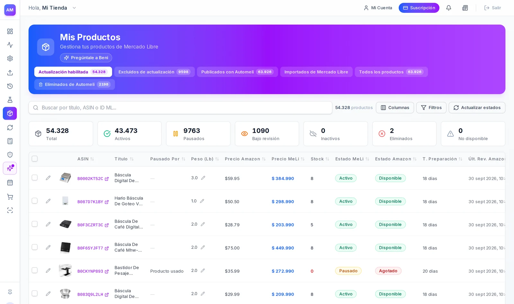Sort table by Pausado Por column
The image size is (514, 304).
pos(168,159)
